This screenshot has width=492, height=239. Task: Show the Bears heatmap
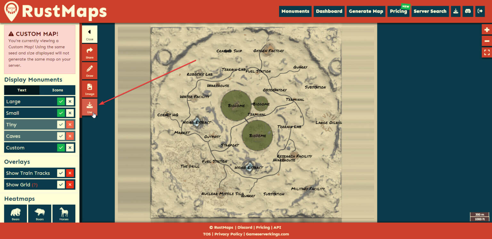coord(15,213)
